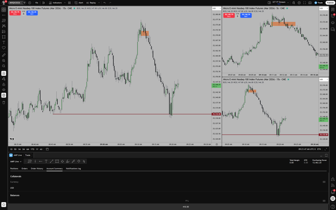Click the MNQH2026 symbol search field
This screenshot has width=336, height=210.
click(15, 3)
